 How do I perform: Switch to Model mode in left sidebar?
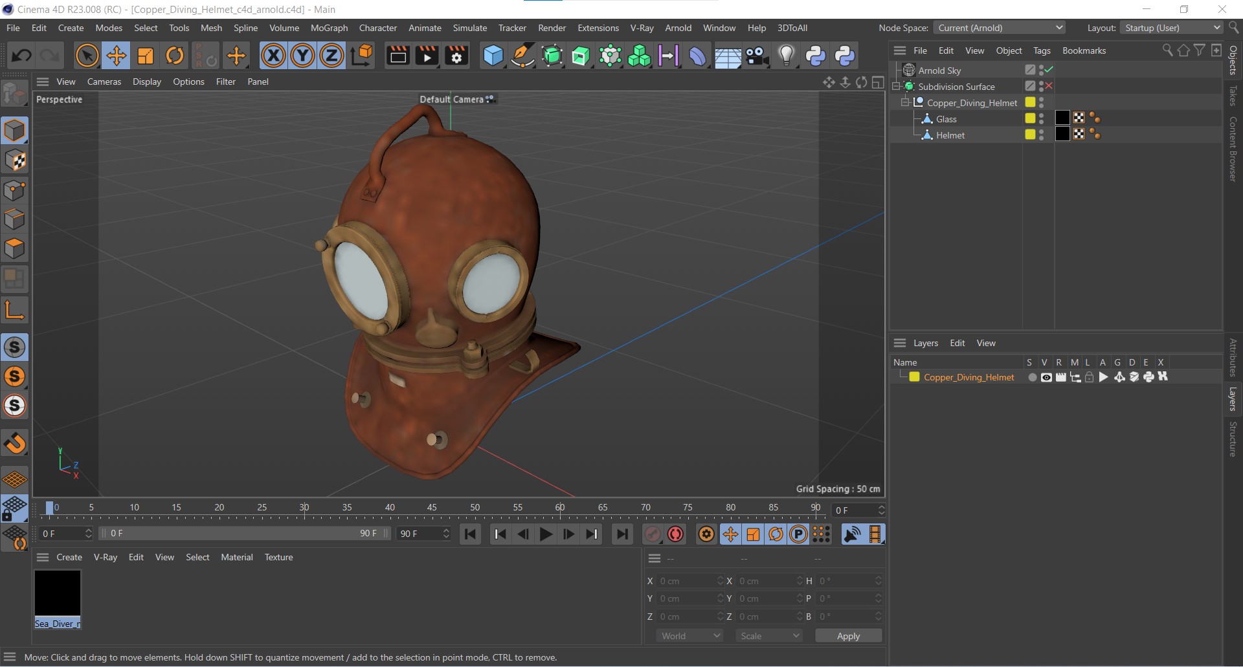(x=14, y=131)
